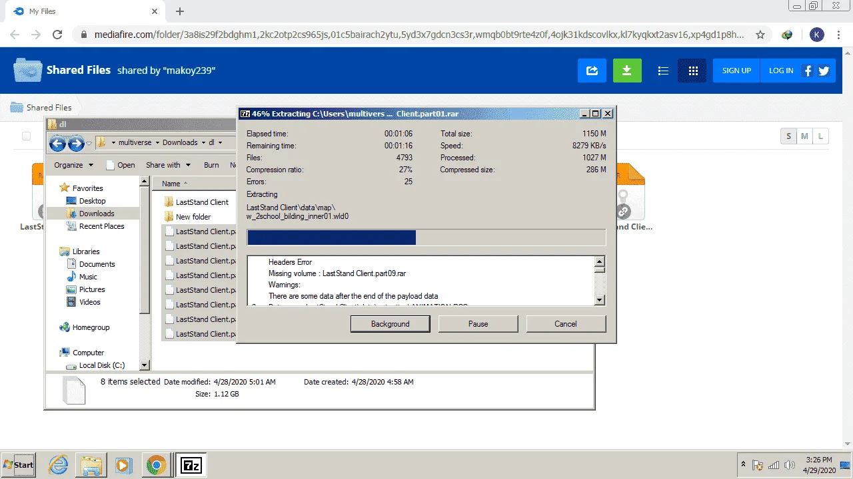The width and height of the screenshot is (853, 479).
Task: Expand the arrow after Downloads in path
Action: [203, 142]
